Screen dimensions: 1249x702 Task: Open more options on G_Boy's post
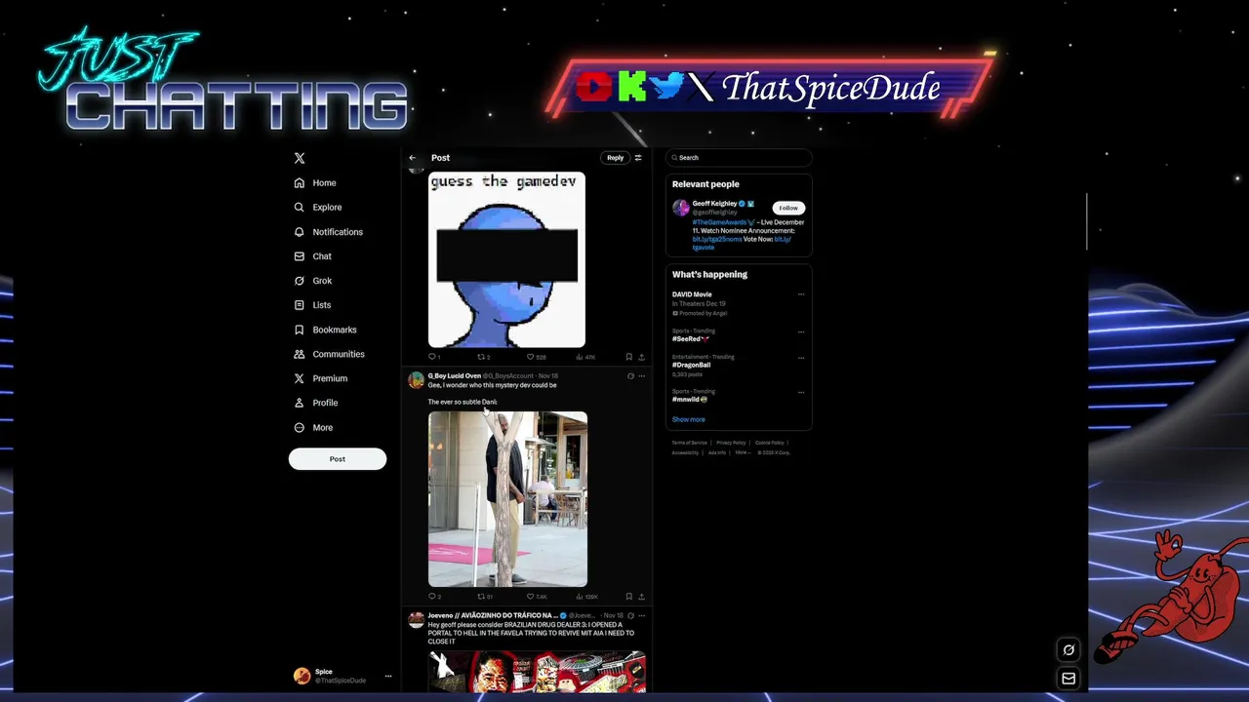pos(641,375)
